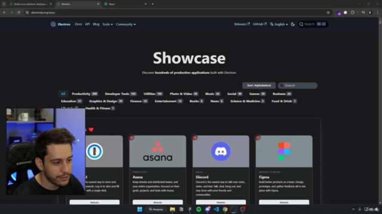Filter by Education category

72,101
